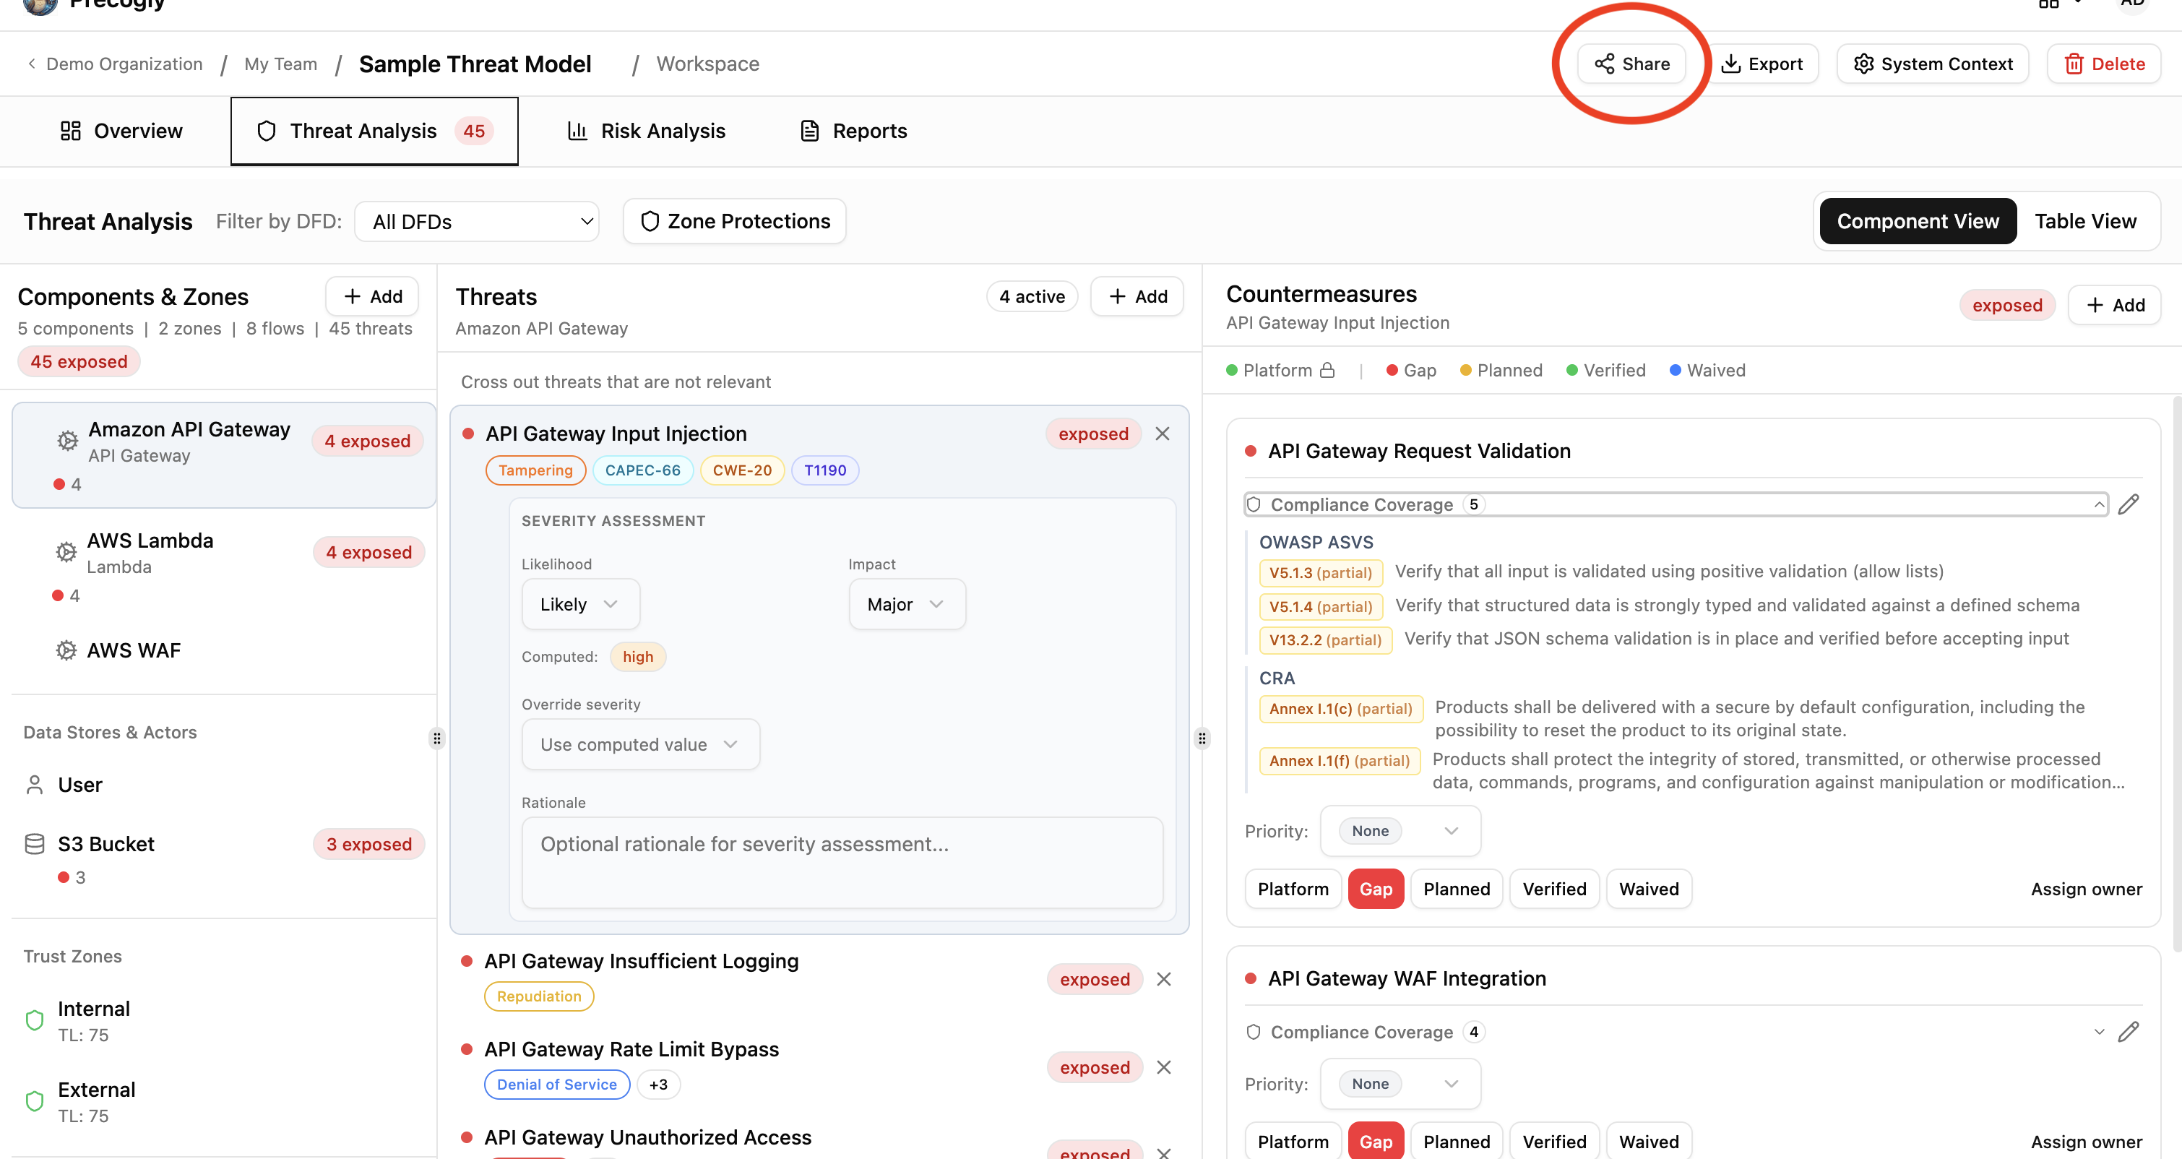This screenshot has height=1159, width=2182.
Task: Click the Tampering tag
Action: pyautogui.click(x=535, y=470)
